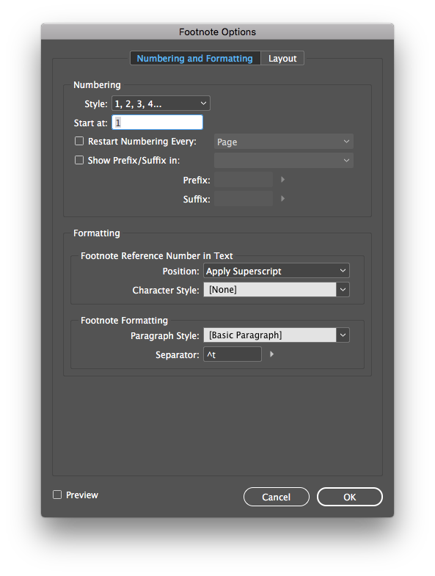Toggle Show Prefix/Suffix in checkbox
The width and height of the screenshot is (435, 576).
pyautogui.click(x=79, y=160)
